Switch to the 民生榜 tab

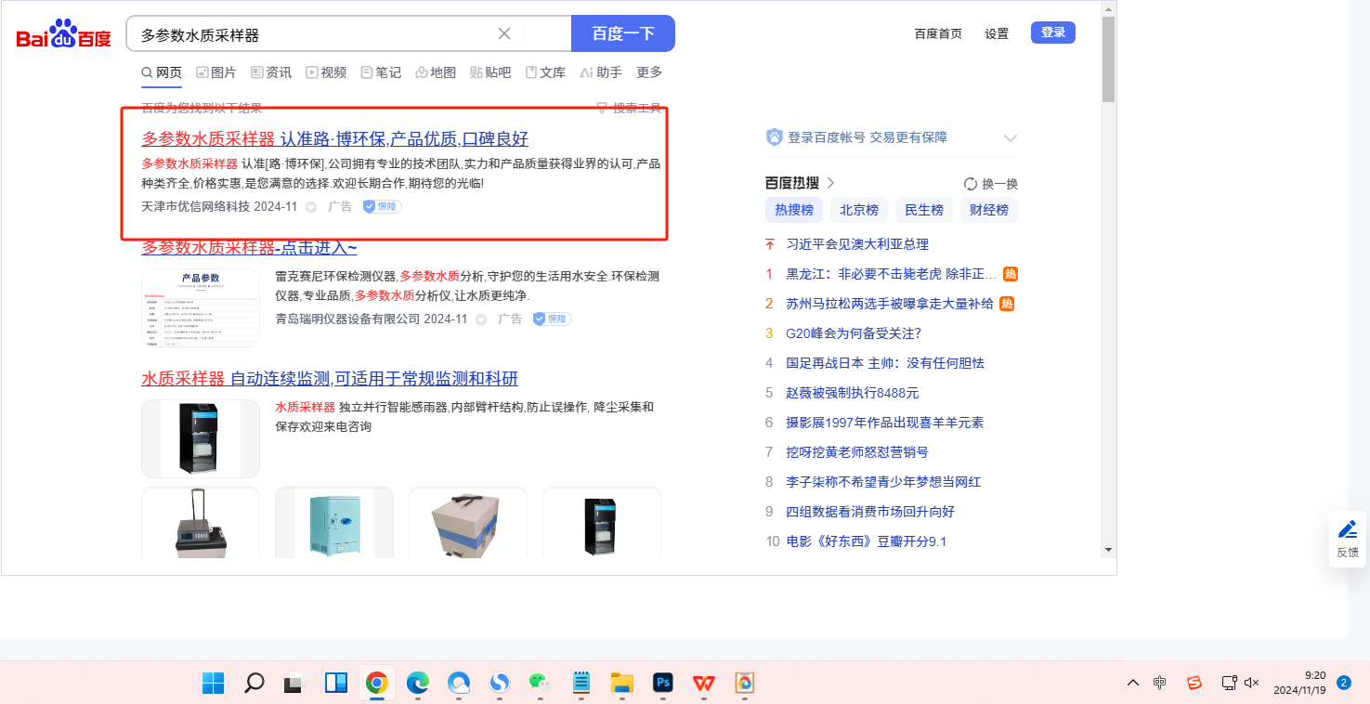coord(924,210)
